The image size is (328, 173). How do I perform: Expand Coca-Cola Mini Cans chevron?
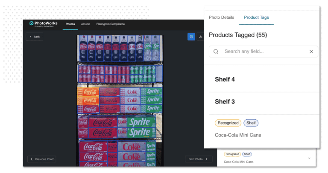click(309, 158)
